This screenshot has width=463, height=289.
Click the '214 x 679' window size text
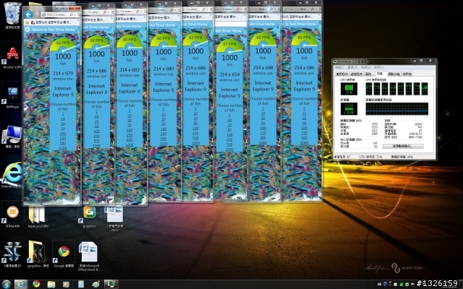click(x=63, y=73)
